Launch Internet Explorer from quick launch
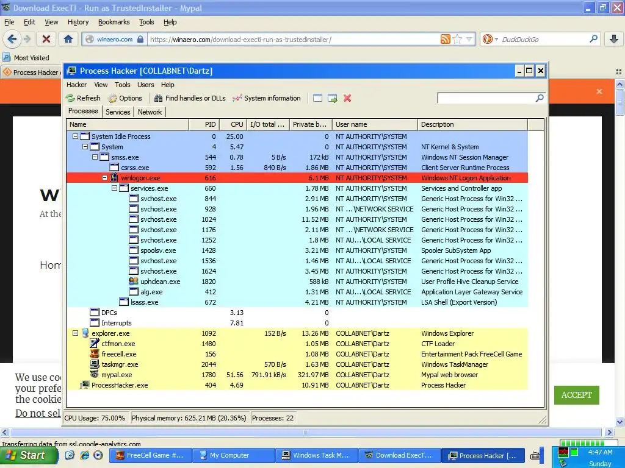 point(84,455)
